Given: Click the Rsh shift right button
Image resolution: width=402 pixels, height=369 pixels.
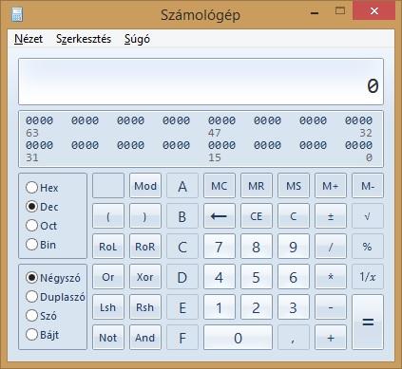Looking at the screenshot, I should coord(145,307).
